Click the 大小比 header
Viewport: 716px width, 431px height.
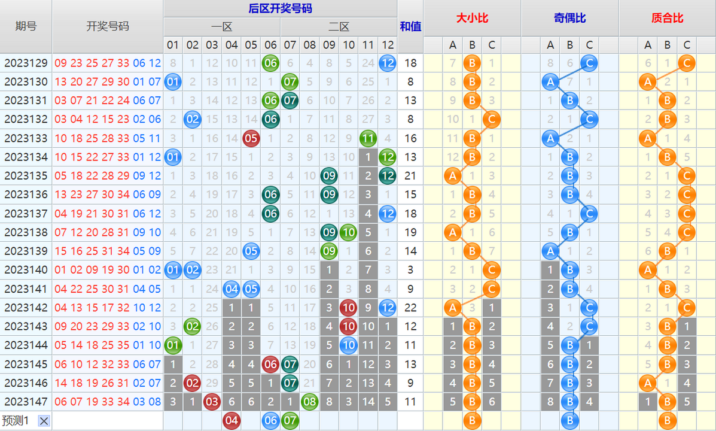click(x=472, y=19)
